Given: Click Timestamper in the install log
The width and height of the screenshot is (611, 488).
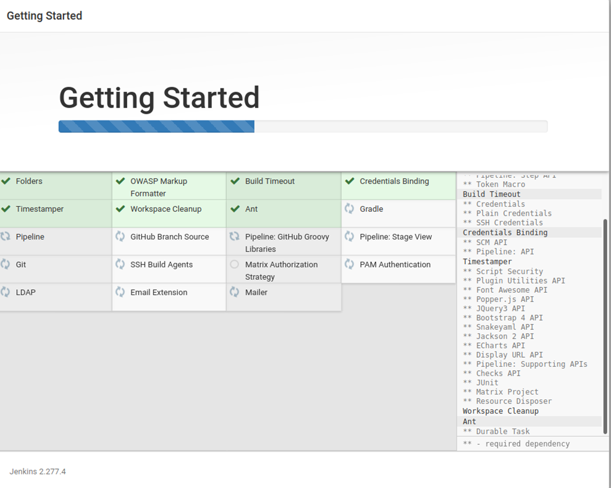Looking at the screenshot, I should tap(487, 261).
